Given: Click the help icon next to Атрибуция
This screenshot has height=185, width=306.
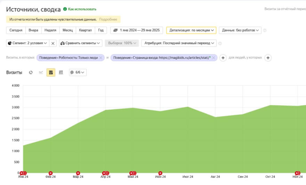Looking at the screenshot, I should [220, 43].
